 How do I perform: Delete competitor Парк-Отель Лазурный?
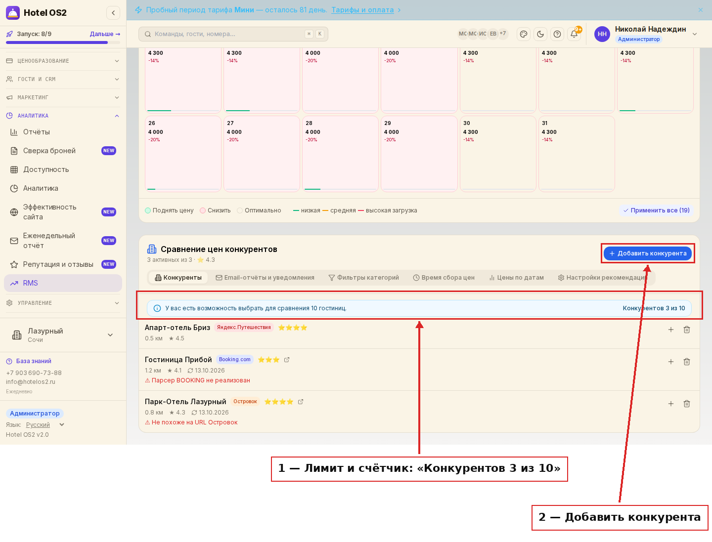pos(687,404)
